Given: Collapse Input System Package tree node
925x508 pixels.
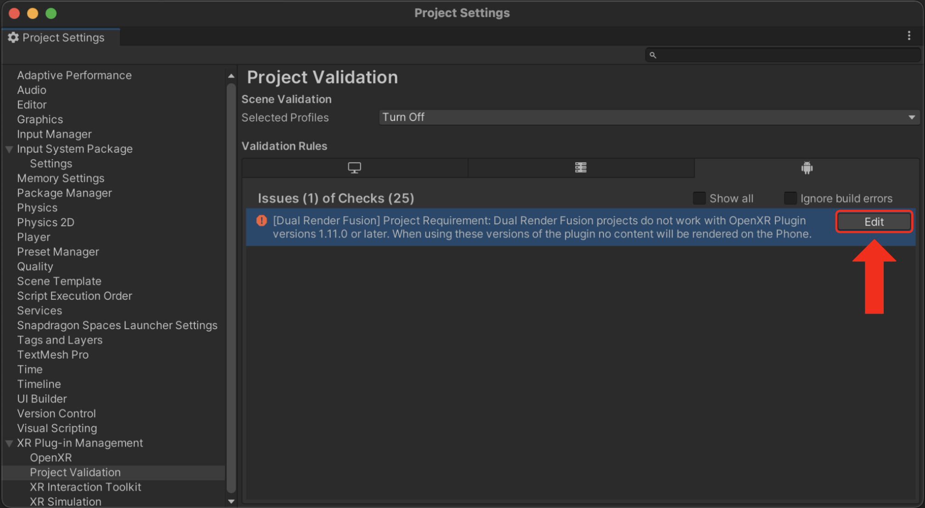Looking at the screenshot, I should (9, 149).
